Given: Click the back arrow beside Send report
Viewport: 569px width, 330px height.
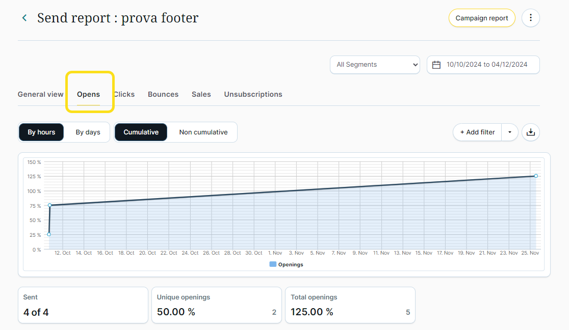Looking at the screenshot, I should pos(24,18).
